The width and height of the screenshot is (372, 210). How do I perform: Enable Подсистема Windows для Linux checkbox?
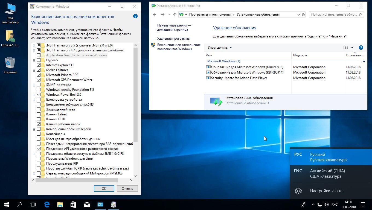click(39, 159)
